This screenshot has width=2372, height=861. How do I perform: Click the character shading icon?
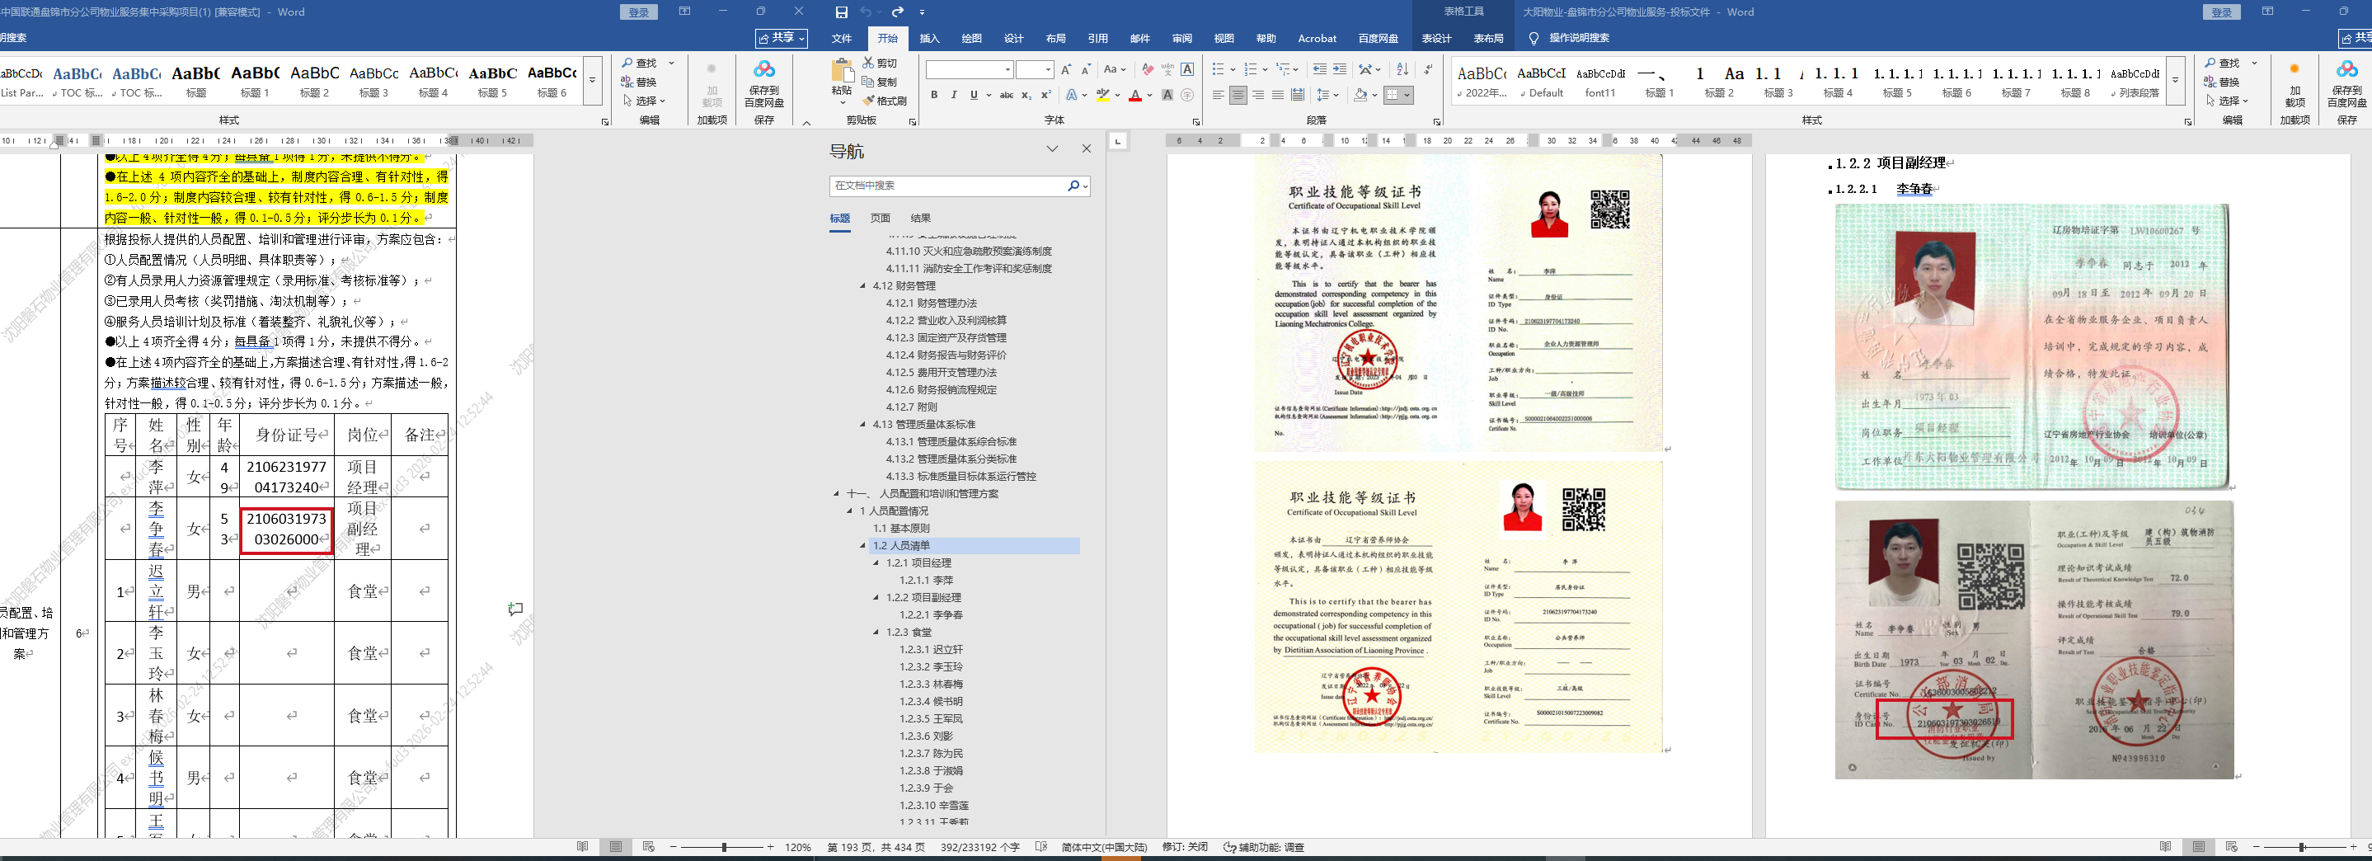(1167, 95)
